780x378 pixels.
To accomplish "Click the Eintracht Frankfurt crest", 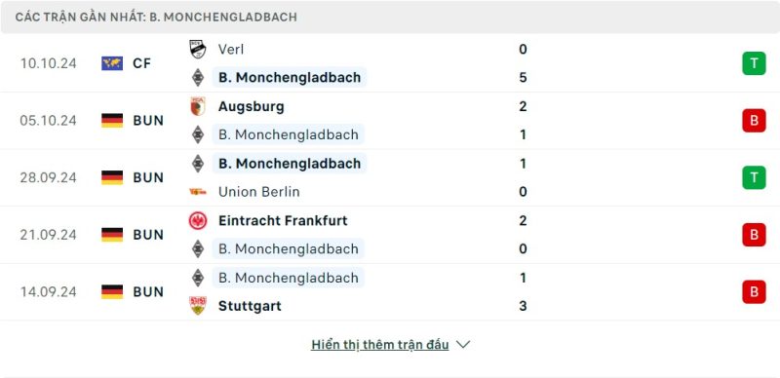I will click(x=198, y=220).
